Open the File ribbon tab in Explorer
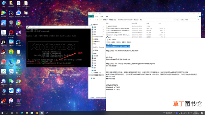The width and height of the screenshot is (205, 115). pos(91,16)
